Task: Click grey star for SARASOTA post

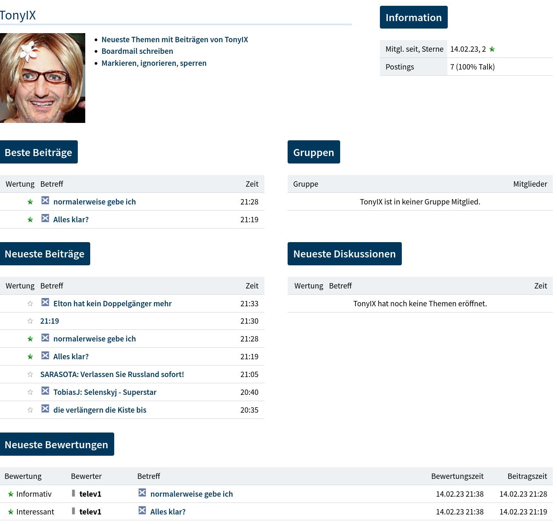Action: point(30,375)
